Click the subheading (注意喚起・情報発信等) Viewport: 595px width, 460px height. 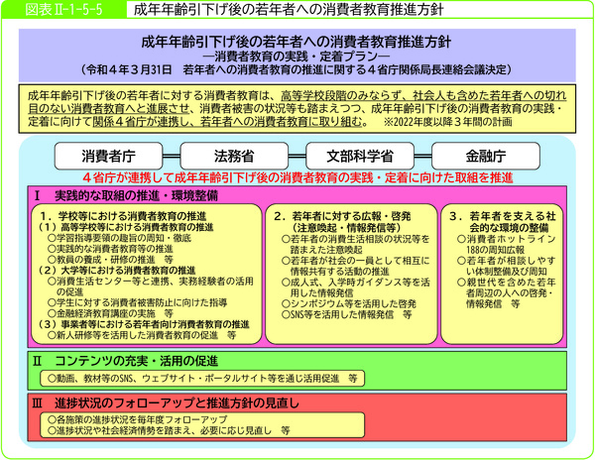(x=347, y=228)
